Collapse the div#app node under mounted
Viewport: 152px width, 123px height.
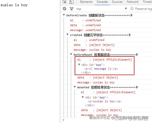coord(83,97)
